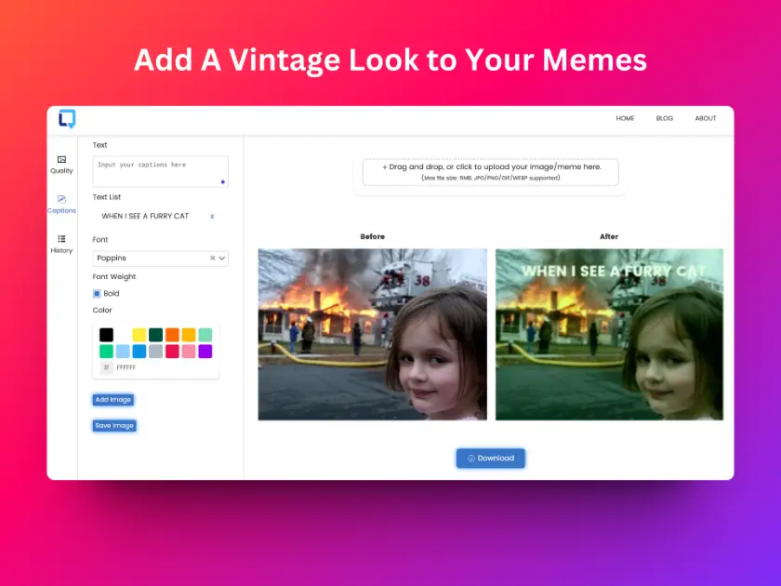Clear the Poppins font using the X icon
Image resolution: width=781 pixels, height=586 pixels.
[213, 258]
